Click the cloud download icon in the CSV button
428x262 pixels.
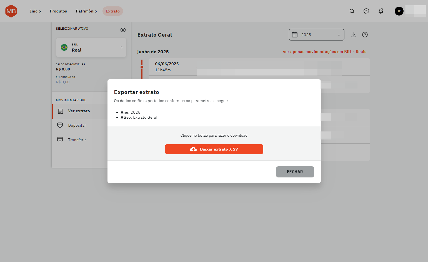pos(193,149)
